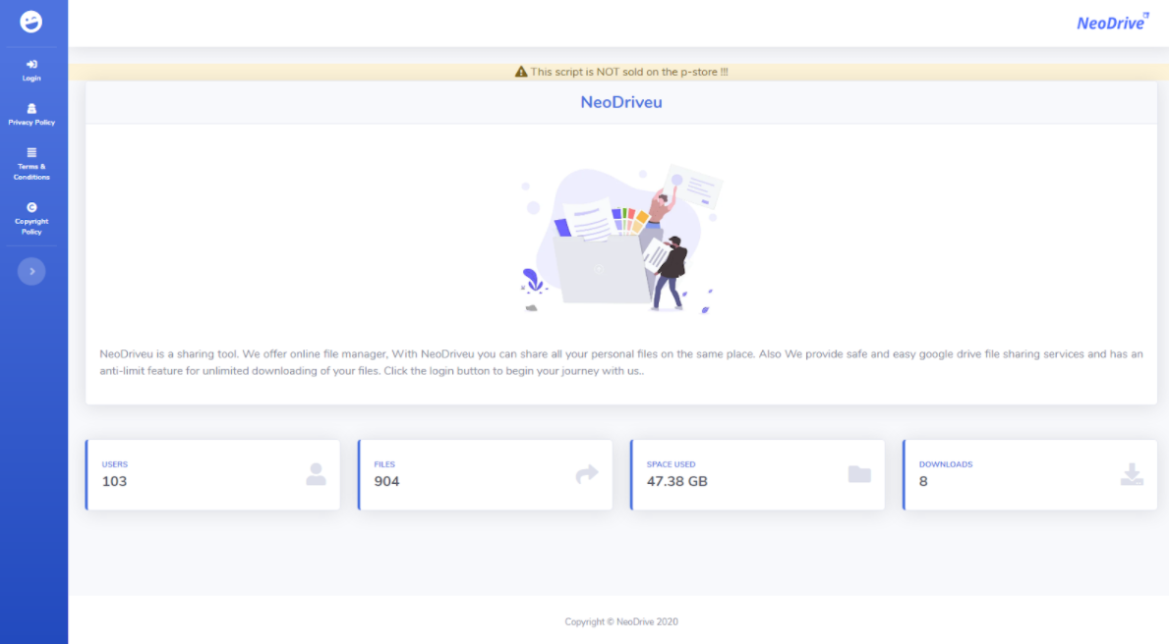Open the Terms & Conditions menu label
Screen dimensions: 1169x644
click(x=31, y=172)
